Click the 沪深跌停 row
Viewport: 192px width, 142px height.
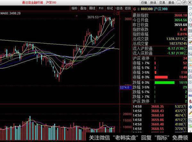[160, 101]
